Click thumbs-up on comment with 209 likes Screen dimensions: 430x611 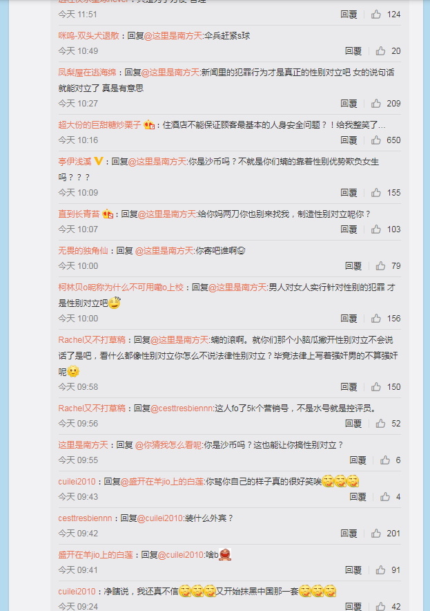click(376, 104)
